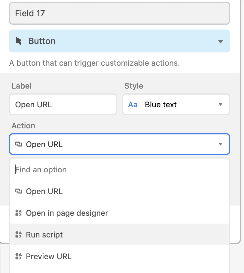This screenshot has width=244, height=273.
Task: Click the cursor icon beside Button field type
Action: pyautogui.click(x=19, y=41)
